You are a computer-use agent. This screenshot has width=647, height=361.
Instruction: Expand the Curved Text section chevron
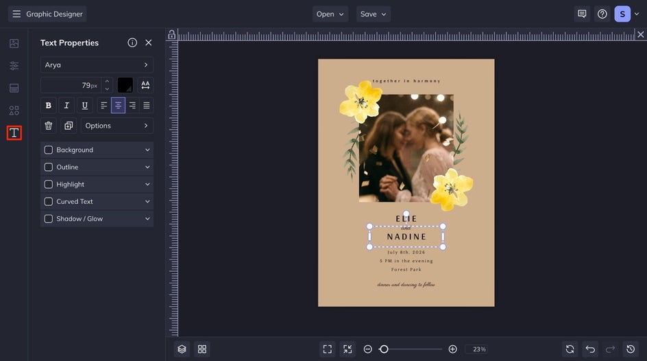[147, 202]
